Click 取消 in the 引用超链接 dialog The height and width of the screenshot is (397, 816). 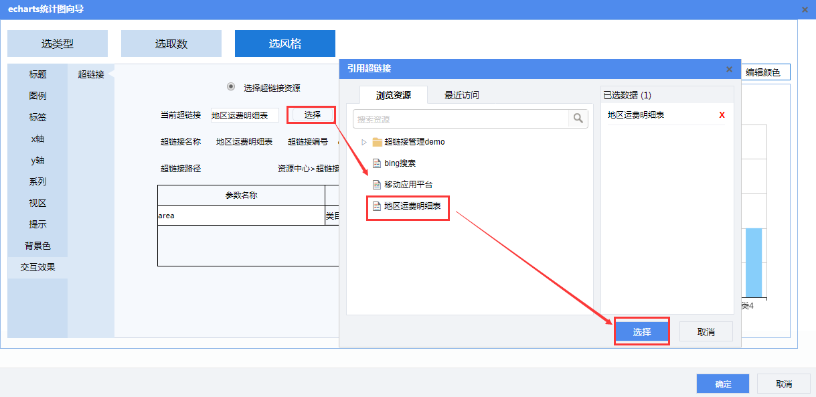point(706,331)
